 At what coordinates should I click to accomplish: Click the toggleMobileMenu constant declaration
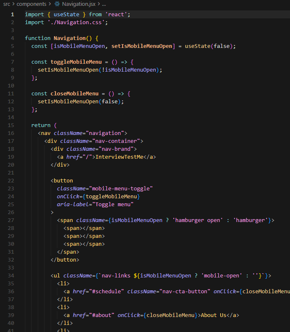(x=76, y=62)
